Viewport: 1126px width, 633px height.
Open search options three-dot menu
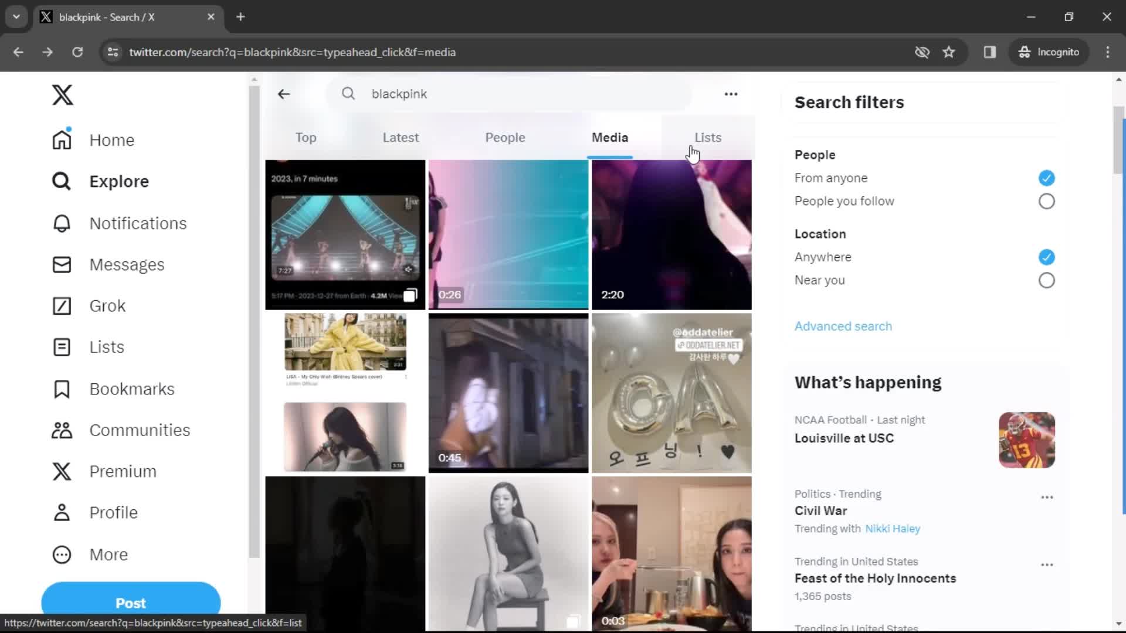731,94
